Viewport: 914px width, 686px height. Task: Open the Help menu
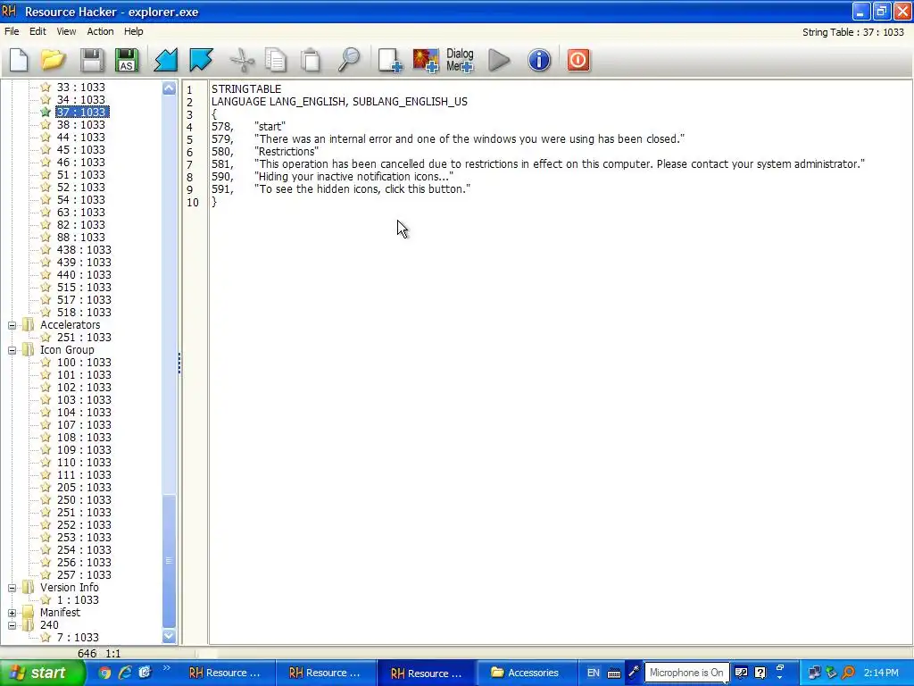point(134,31)
